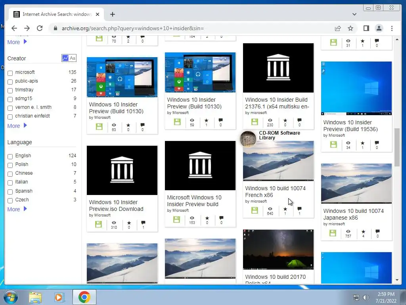Expand More above the Creator heading
This screenshot has width=406, height=305.
pyautogui.click(x=17, y=42)
